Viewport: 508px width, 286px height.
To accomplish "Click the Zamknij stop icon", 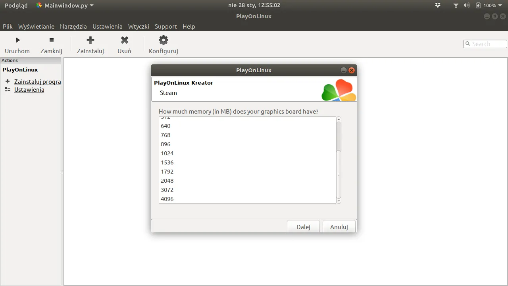I will (x=51, y=40).
